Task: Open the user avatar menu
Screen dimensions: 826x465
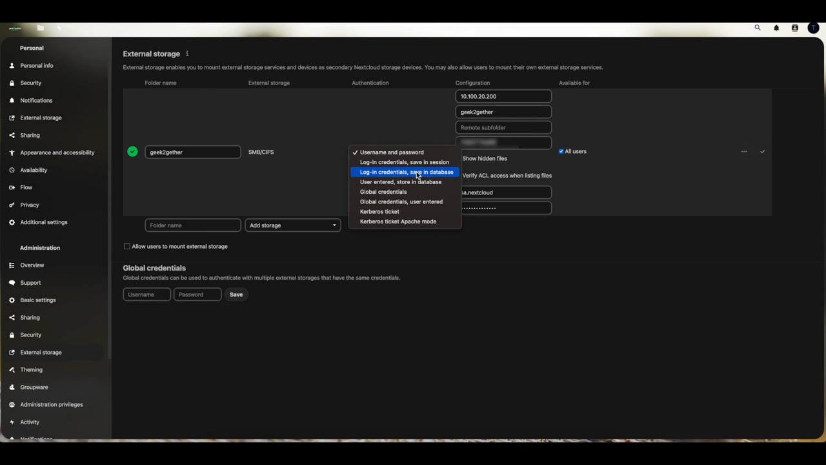Action: click(813, 28)
